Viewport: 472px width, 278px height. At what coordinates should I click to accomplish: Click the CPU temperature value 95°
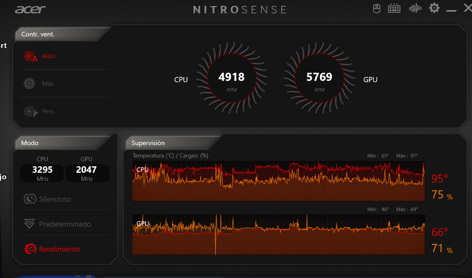439,179
